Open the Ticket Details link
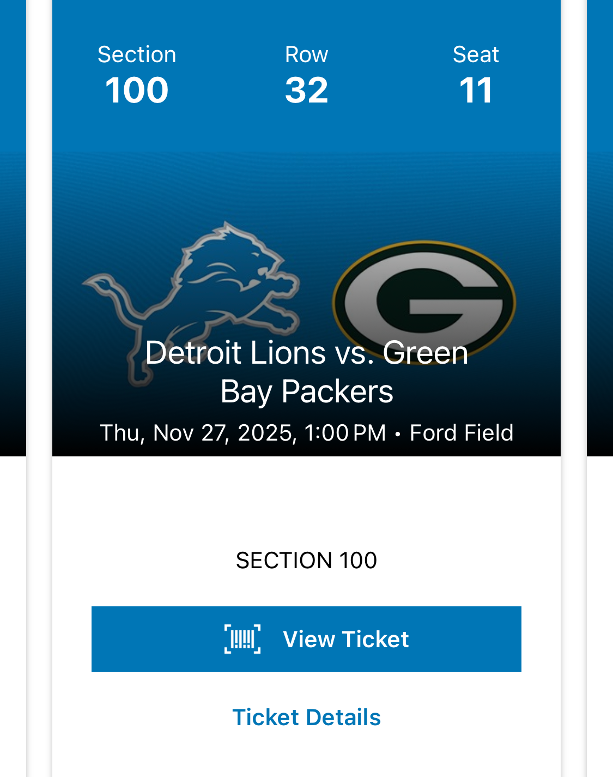613x777 pixels. pos(306,717)
